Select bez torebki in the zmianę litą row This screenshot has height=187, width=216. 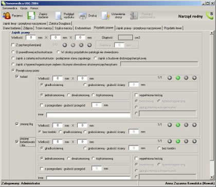coord(40,132)
